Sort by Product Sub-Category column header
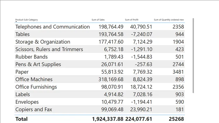219x123 pixels. [x=27, y=20]
